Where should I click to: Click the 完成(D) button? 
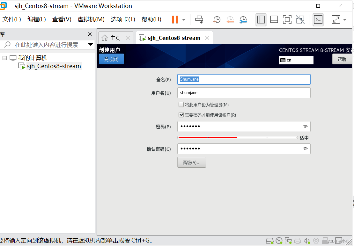click(x=111, y=59)
